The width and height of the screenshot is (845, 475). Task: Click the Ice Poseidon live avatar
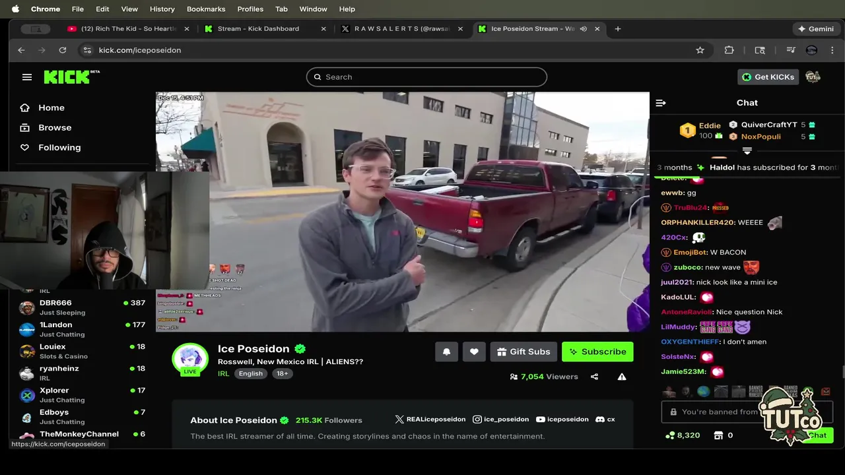pos(190,359)
